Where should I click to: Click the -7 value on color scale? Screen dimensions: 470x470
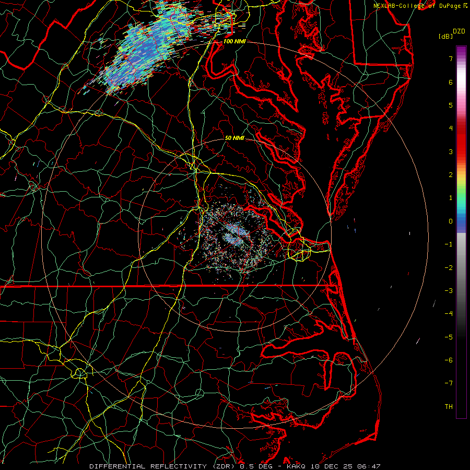click(449, 383)
